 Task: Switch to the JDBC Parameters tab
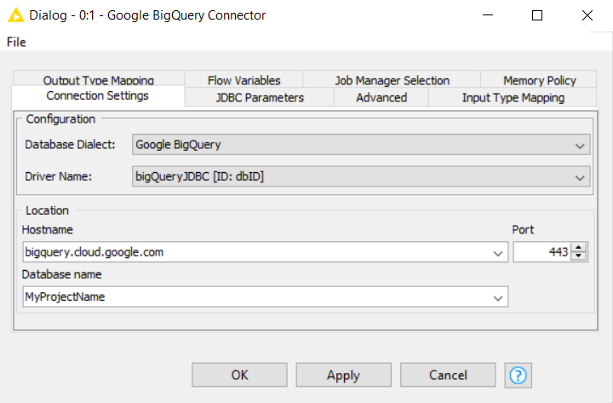click(x=259, y=97)
